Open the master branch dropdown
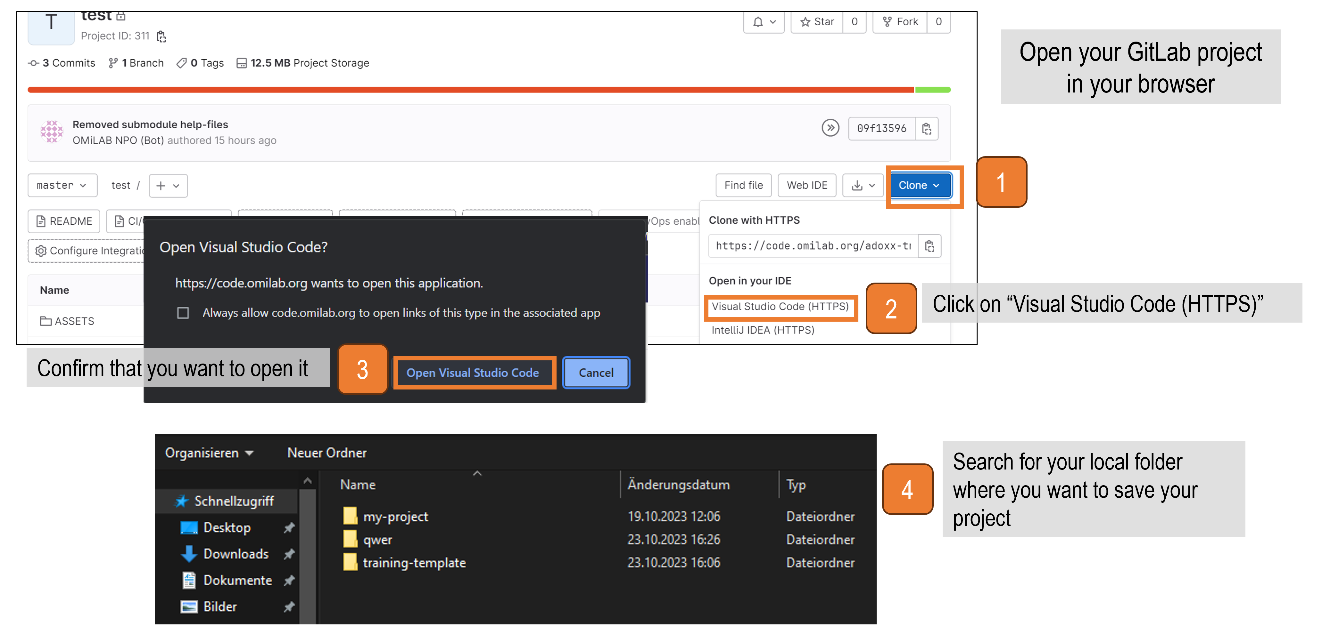The image size is (1322, 642). tap(62, 185)
